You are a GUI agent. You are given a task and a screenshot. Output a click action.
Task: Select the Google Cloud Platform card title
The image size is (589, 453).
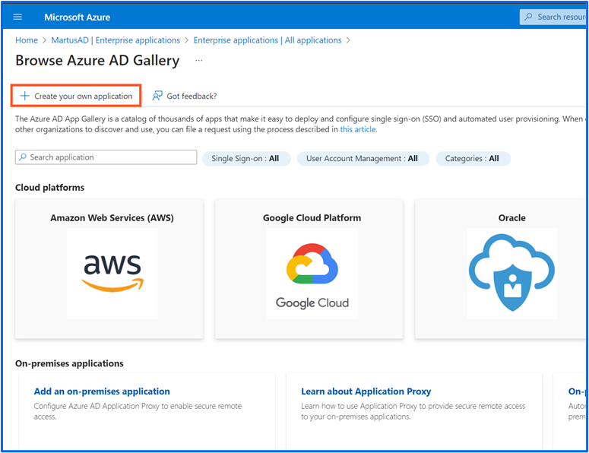(312, 218)
